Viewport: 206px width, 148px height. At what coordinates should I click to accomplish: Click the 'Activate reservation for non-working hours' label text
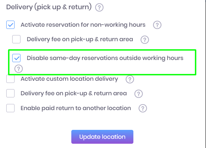[83, 25]
